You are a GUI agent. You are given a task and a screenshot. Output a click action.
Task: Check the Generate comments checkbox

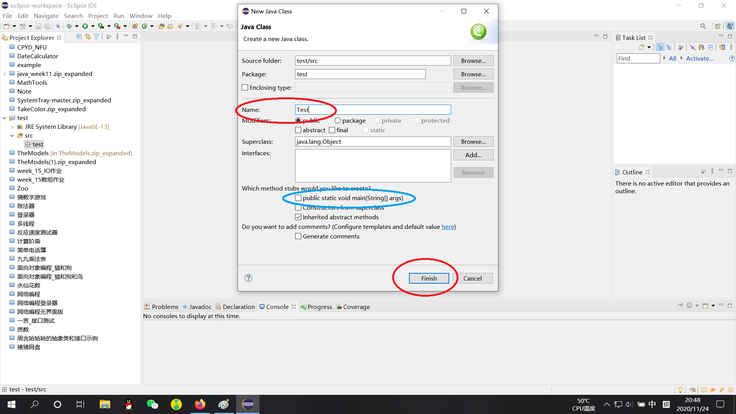298,236
